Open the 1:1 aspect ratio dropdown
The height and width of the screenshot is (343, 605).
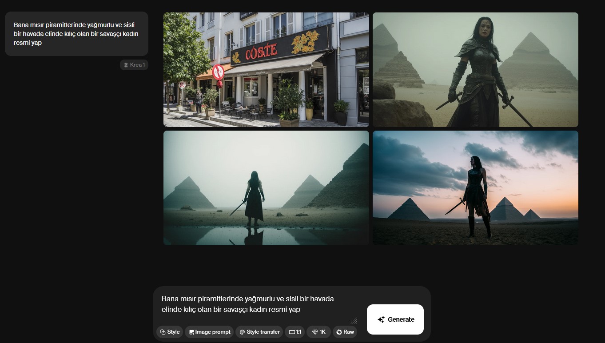click(295, 332)
